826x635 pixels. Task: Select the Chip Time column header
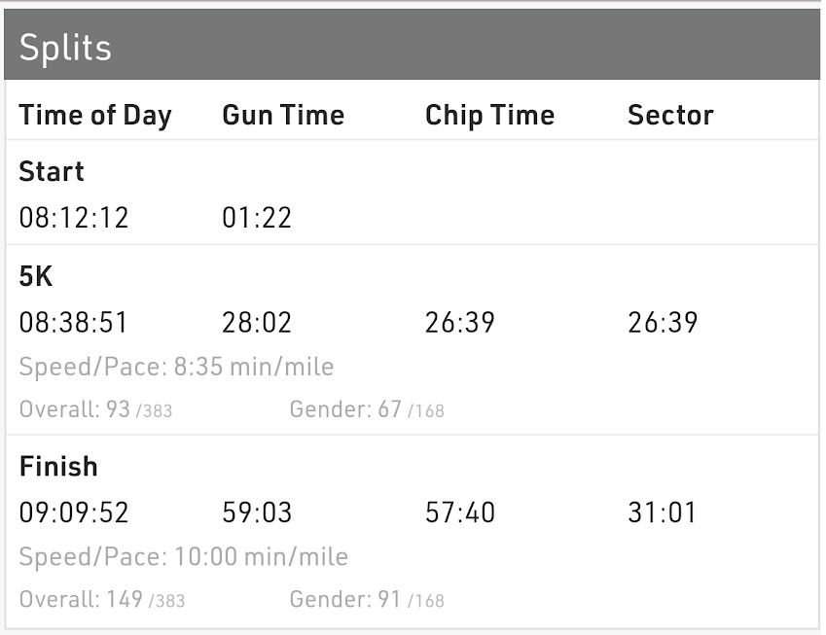pyautogui.click(x=489, y=116)
